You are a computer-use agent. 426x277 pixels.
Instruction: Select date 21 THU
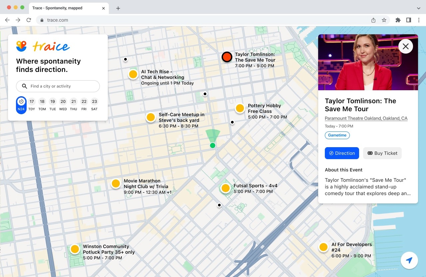coord(74,105)
